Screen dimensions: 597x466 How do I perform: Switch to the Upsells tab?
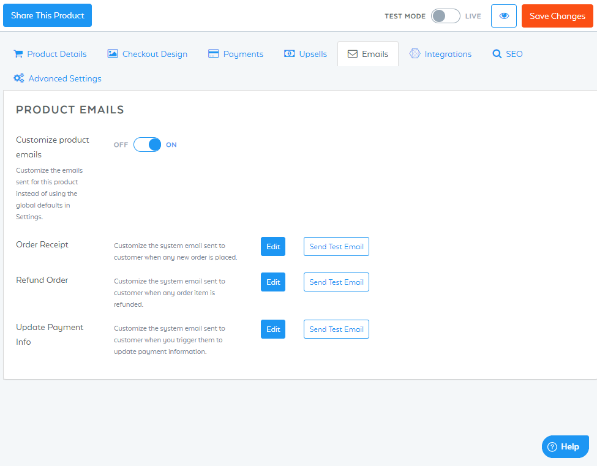306,54
